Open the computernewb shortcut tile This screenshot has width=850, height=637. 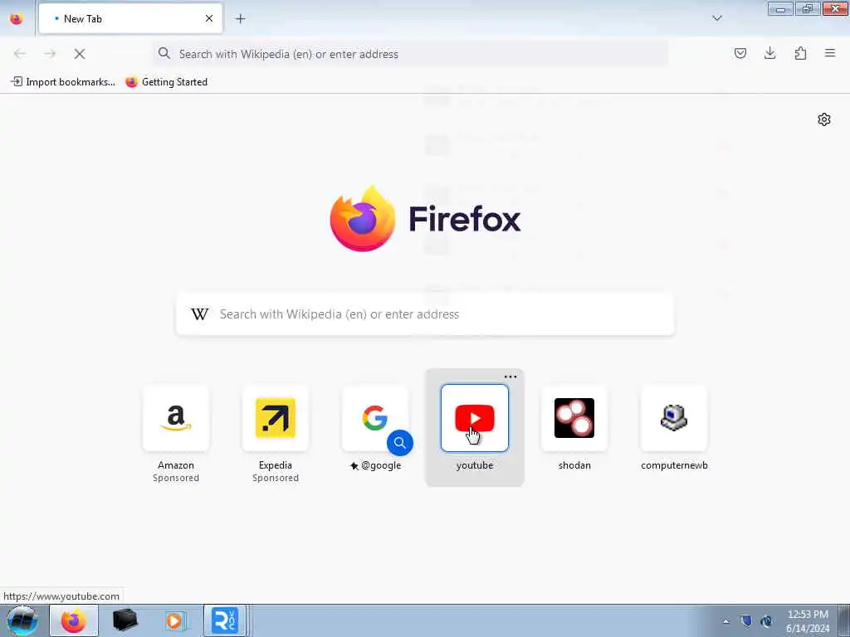674,419
